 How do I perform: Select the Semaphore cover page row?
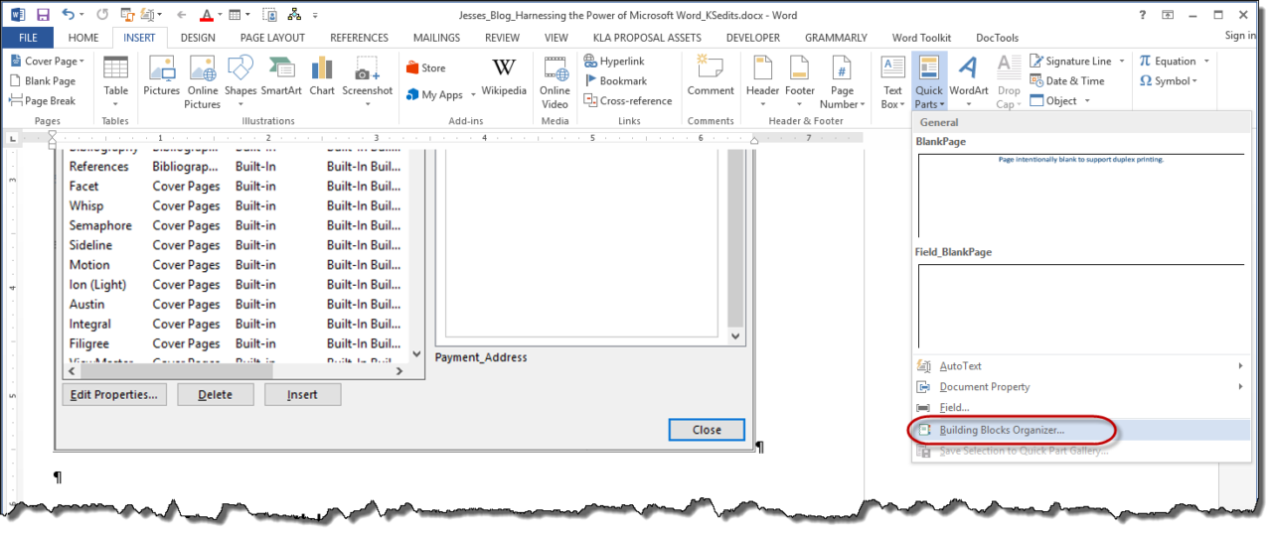tap(236, 225)
